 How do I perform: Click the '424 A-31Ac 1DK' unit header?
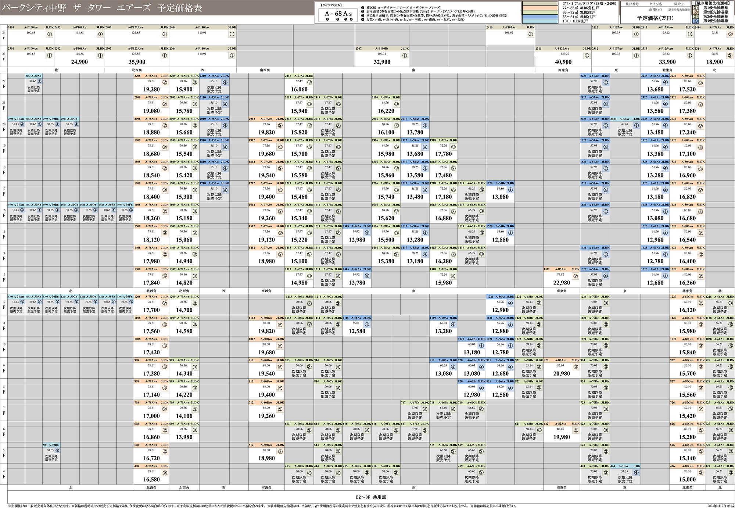click(x=625, y=466)
